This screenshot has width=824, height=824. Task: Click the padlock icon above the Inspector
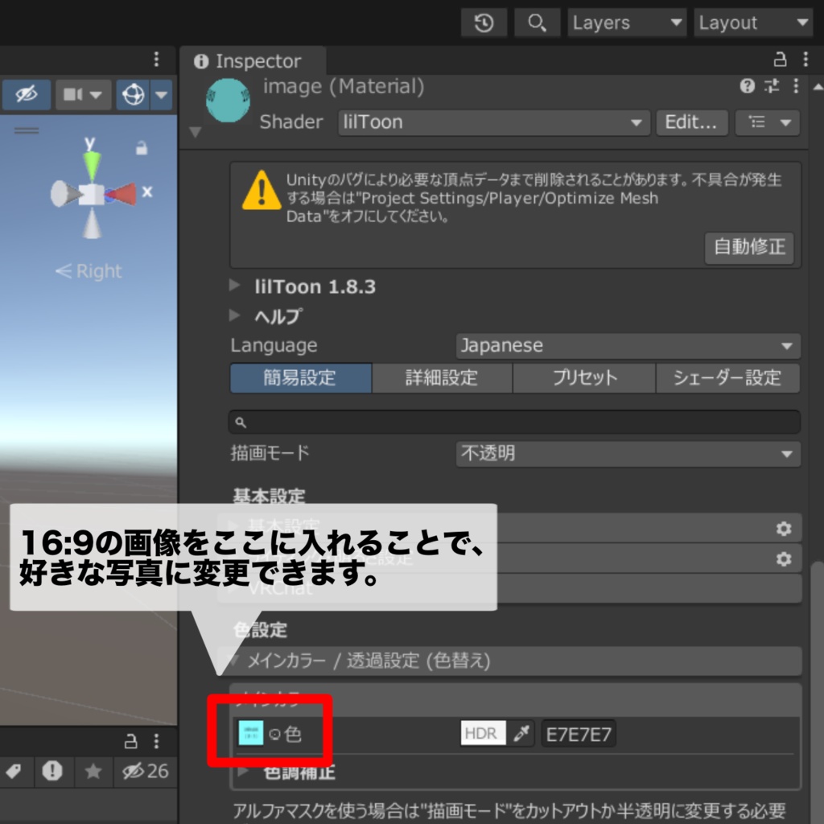coord(779,60)
